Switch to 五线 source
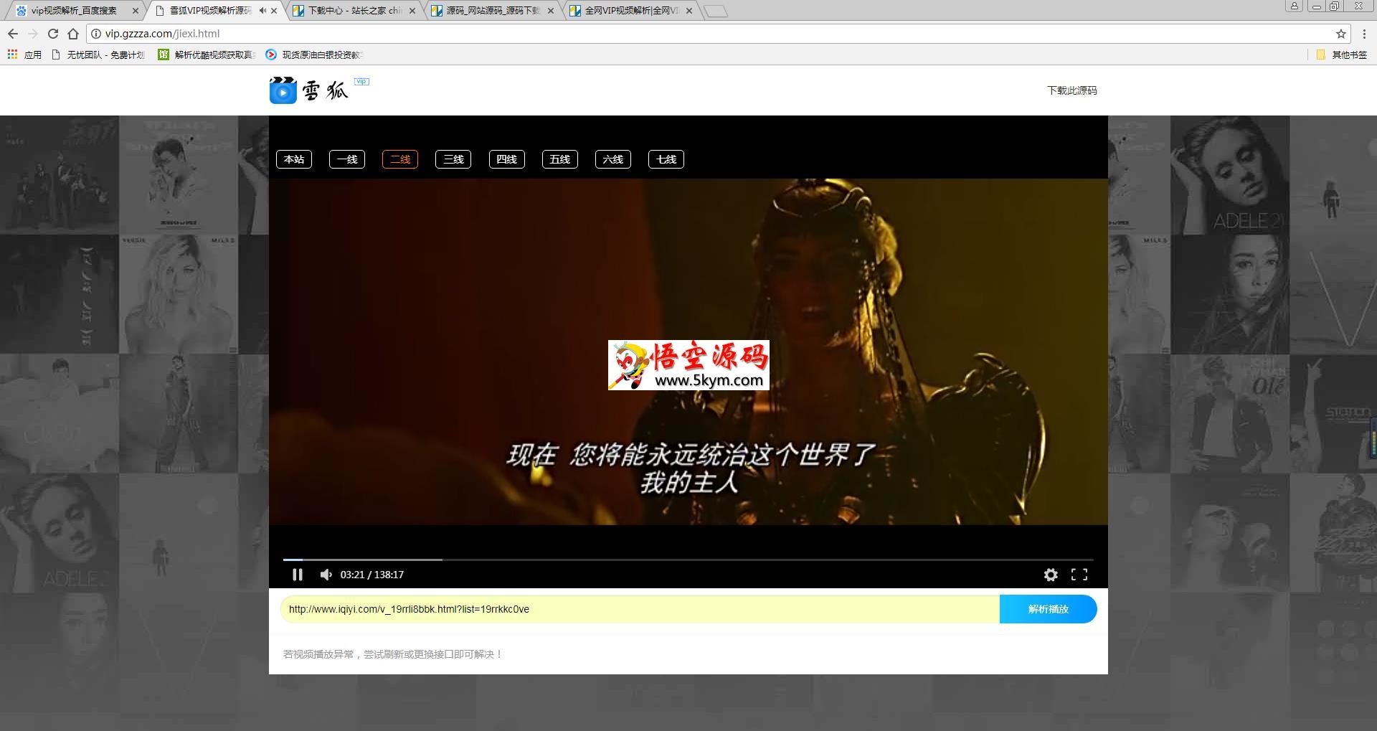Screen dimensions: 1377x731 tap(560, 159)
